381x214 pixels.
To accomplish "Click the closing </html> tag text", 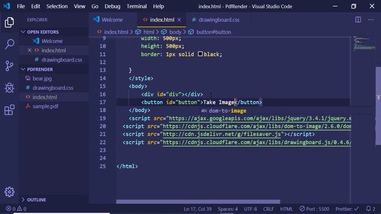I will pyautogui.click(x=127, y=166).
